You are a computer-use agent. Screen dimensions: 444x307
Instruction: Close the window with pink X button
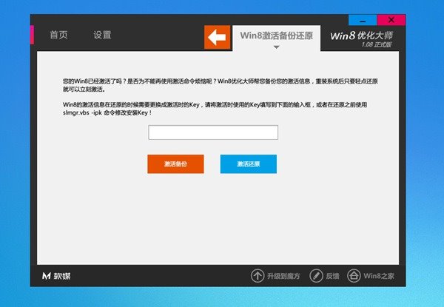point(391,20)
